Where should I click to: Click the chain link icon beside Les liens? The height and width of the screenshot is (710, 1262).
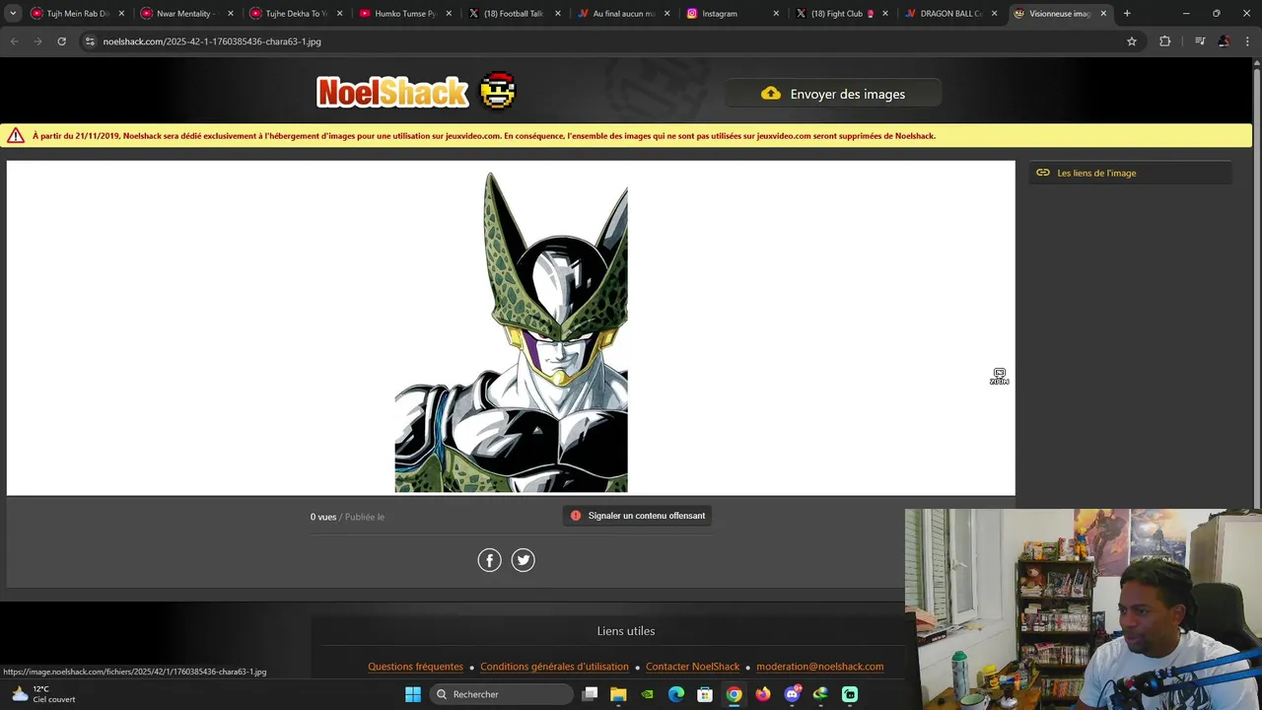coord(1043,173)
